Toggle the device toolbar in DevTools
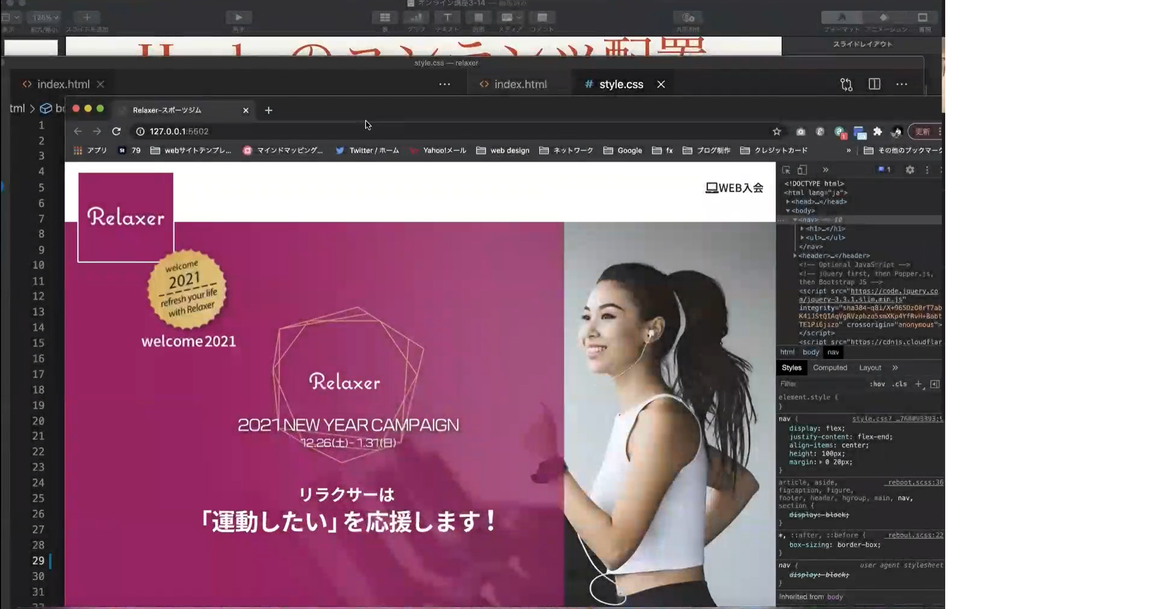Screen dimensions: 1152x609 coord(802,170)
